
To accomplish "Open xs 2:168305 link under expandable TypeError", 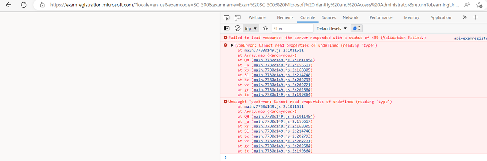I will click(281, 70).
